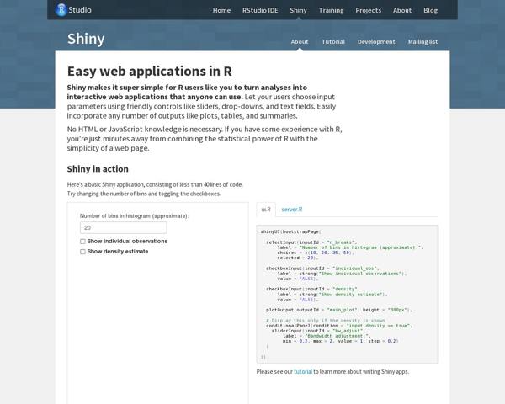This screenshot has height=404, width=505.
Task: Click the number of bins input field
Action: (123, 227)
